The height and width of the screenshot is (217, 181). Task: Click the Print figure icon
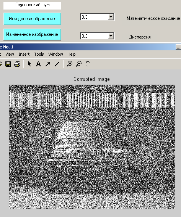click(x=17, y=64)
